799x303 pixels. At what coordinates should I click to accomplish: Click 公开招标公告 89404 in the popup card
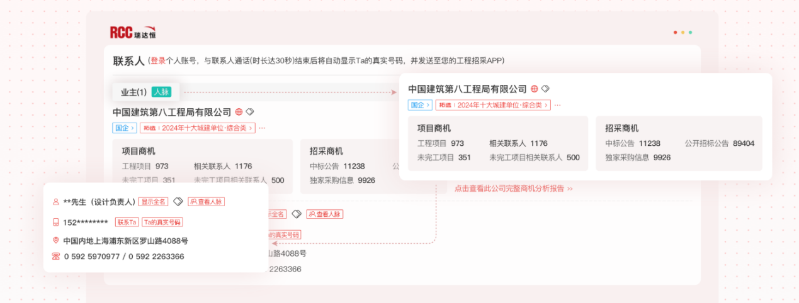point(720,143)
